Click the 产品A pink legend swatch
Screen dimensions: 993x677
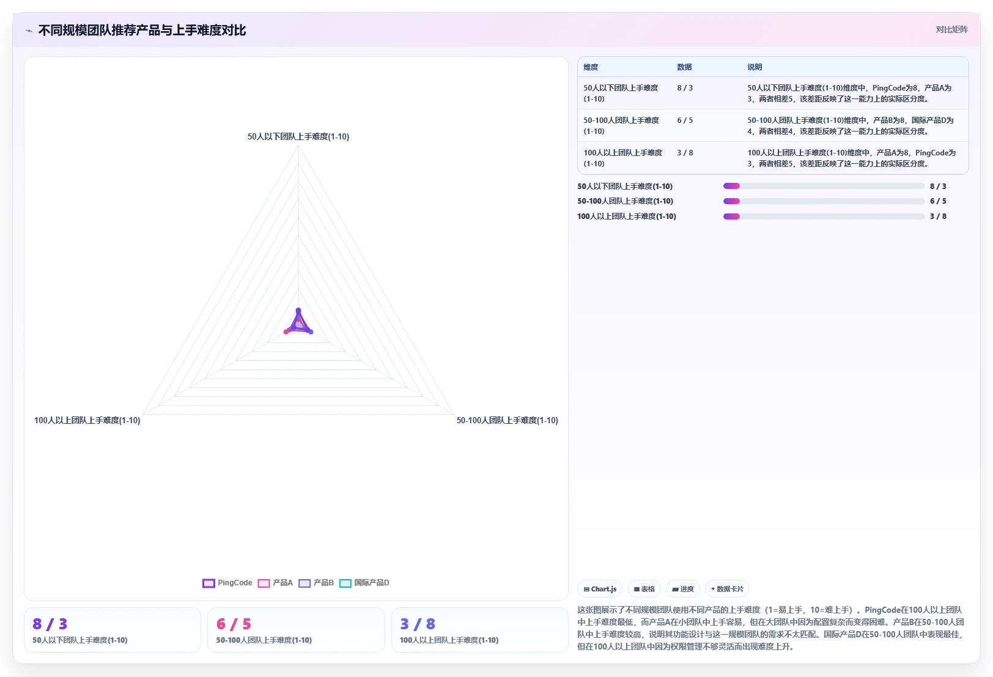point(264,583)
